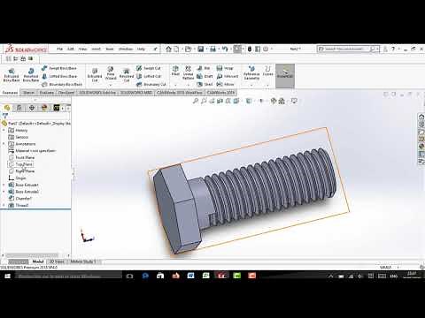This screenshot has width=425, height=318.
Task: Switch to the Evaluate ribbon tab
Action: tap(46, 93)
